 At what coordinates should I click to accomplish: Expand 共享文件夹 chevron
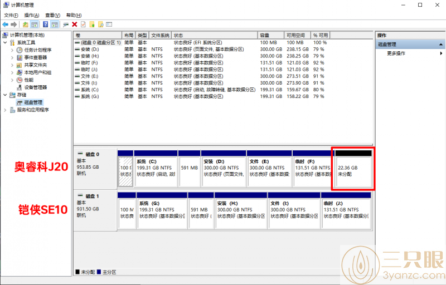[12, 65]
